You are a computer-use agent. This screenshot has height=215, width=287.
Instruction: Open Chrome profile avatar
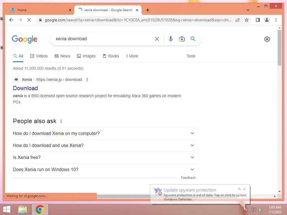(267, 20)
